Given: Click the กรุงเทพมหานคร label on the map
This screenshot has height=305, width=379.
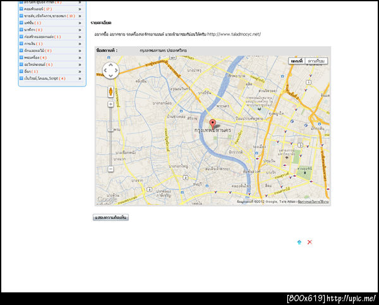Looking at the screenshot, I should pos(213,130).
